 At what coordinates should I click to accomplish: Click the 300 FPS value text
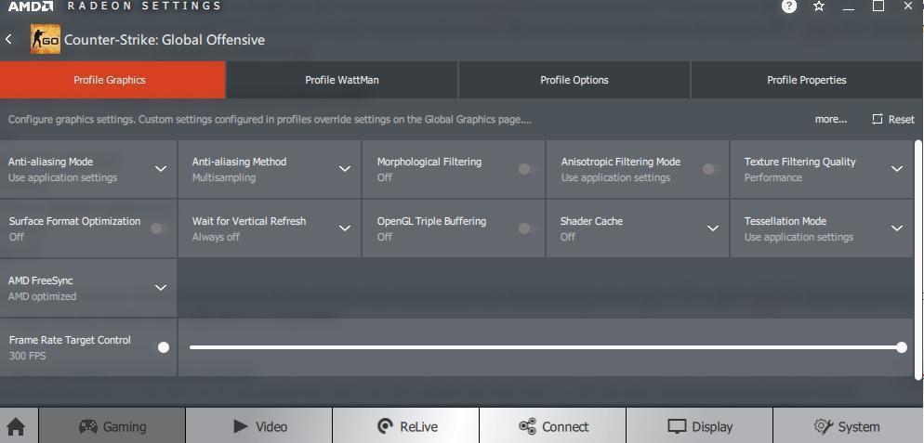(x=27, y=356)
